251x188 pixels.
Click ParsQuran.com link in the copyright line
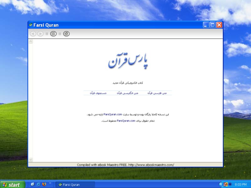[x=126, y=121]
